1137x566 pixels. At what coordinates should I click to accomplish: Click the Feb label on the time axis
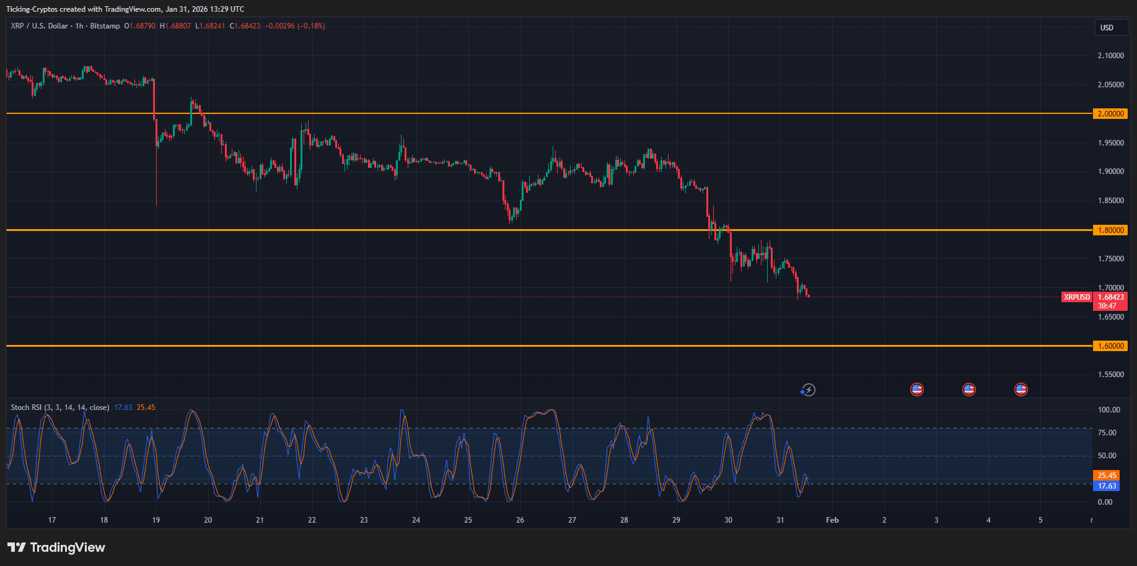(832, 520)
